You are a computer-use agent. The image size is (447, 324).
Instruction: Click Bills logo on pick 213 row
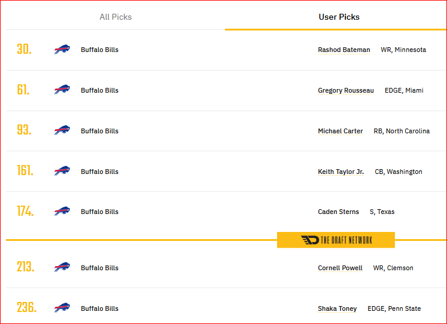pyautogui.click(x=62, y=267)
